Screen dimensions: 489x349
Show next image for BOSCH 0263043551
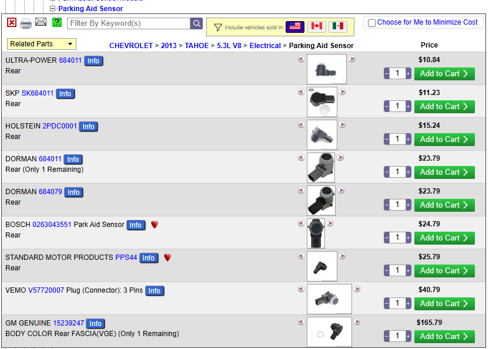pyautogui.click(x=330, y=223)
